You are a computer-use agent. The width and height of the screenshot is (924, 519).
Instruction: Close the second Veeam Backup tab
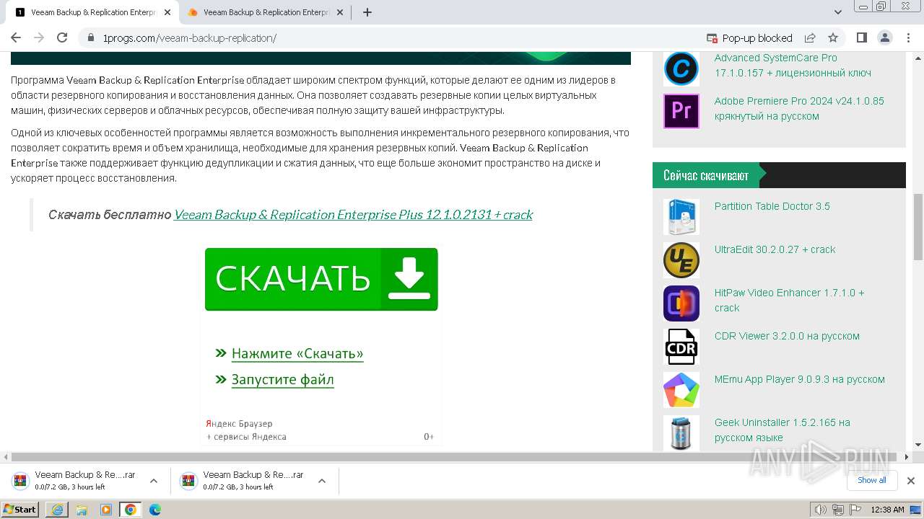[340, 12]
